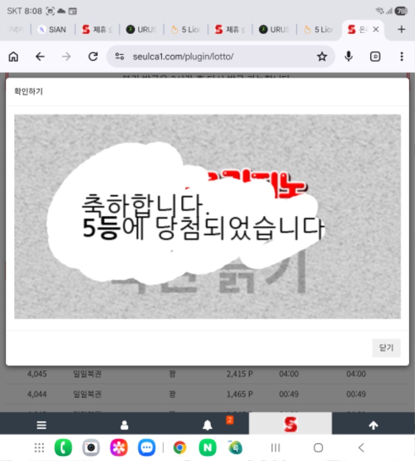Check notifications via the bell icon
The height and width of the screenshot is (461, 415).
tap(208, 425)
